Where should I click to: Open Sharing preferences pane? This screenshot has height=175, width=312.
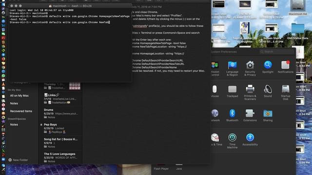tap(268, 116)
